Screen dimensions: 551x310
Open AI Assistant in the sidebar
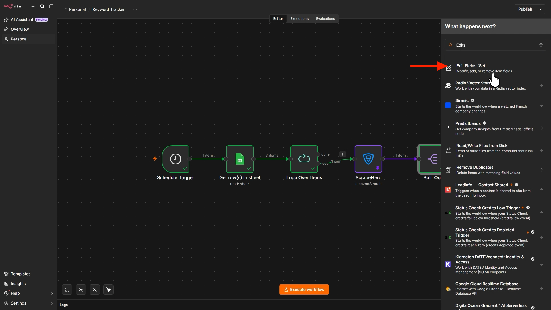[28, 20]
